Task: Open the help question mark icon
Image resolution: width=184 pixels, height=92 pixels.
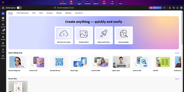Action: [174, 8]
